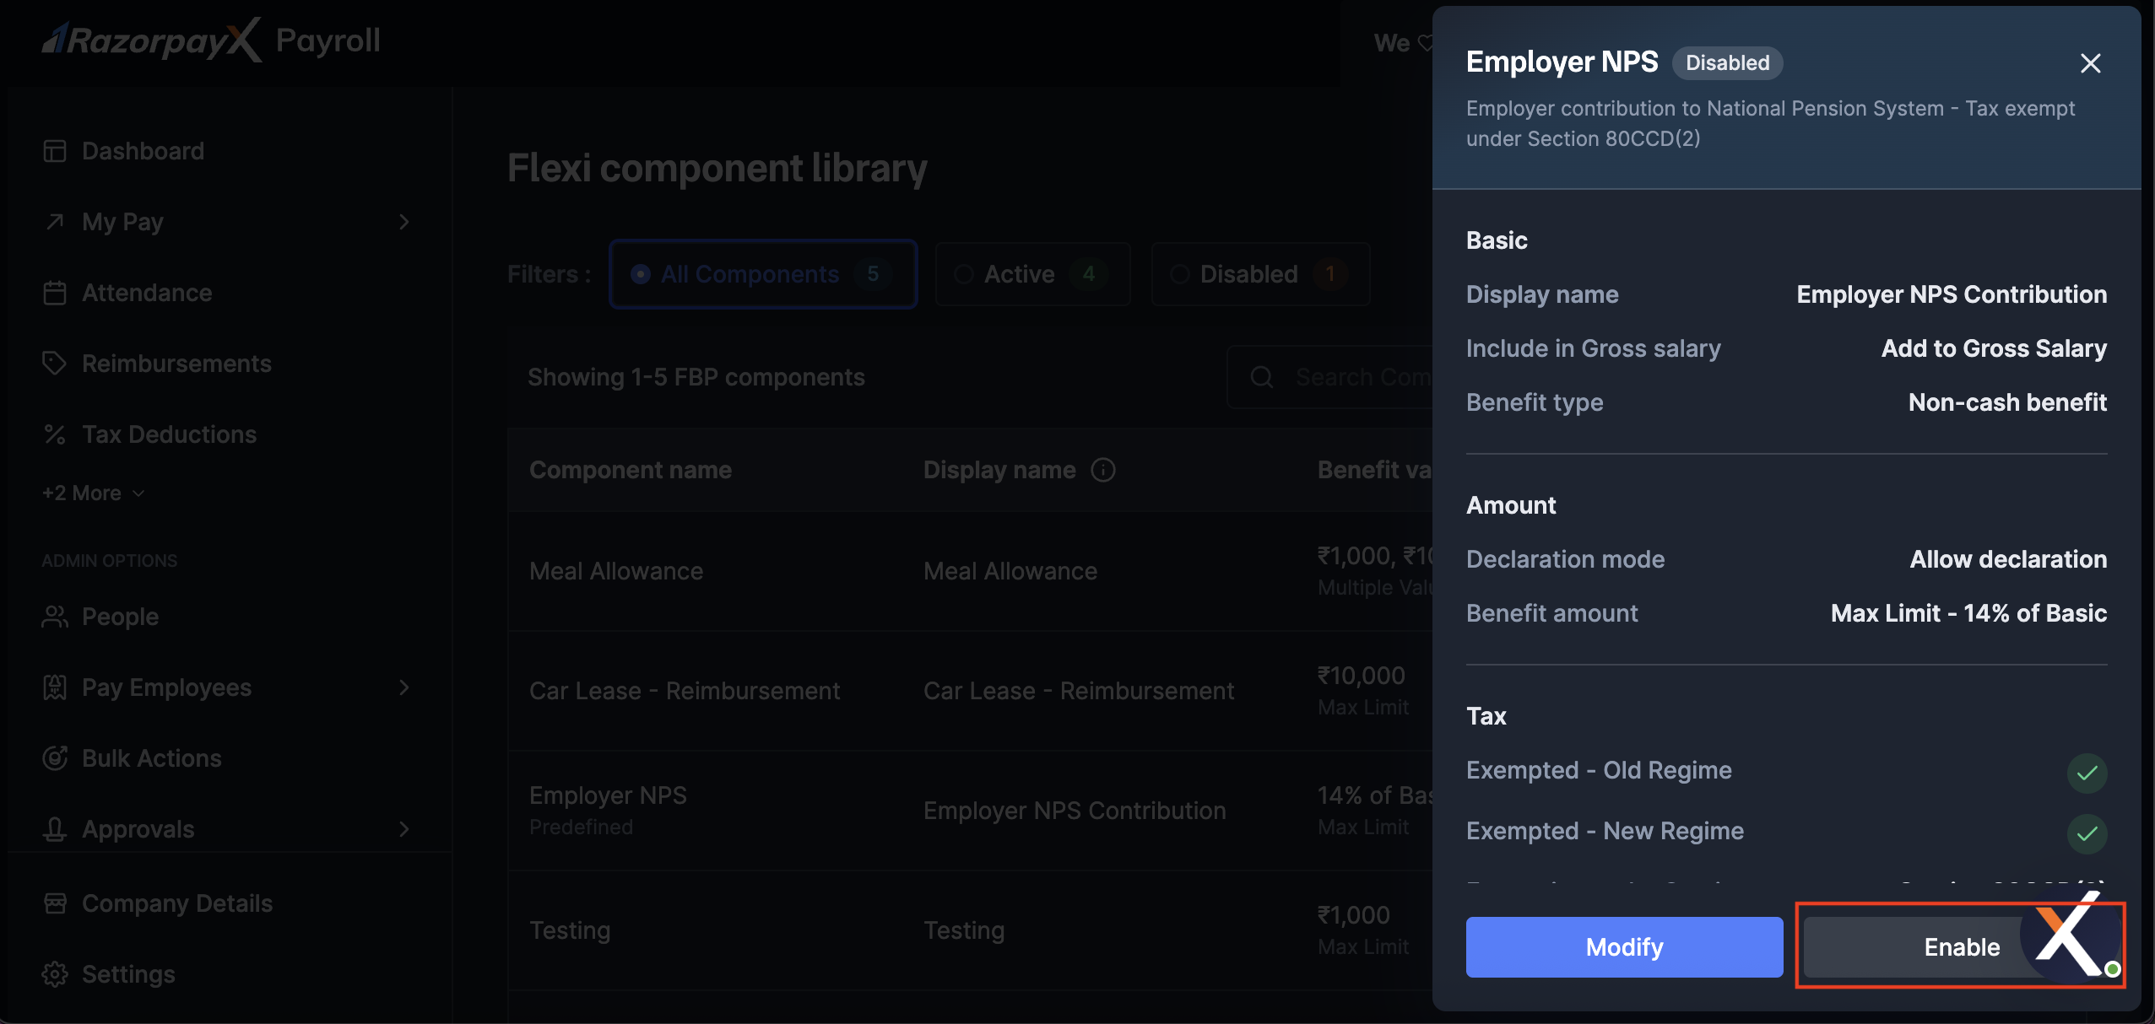
Task: Click the Company Details icon
Action: (x=55, y=903)
